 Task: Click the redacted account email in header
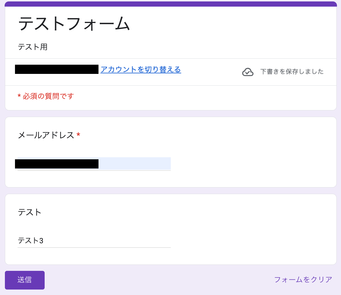57,70
